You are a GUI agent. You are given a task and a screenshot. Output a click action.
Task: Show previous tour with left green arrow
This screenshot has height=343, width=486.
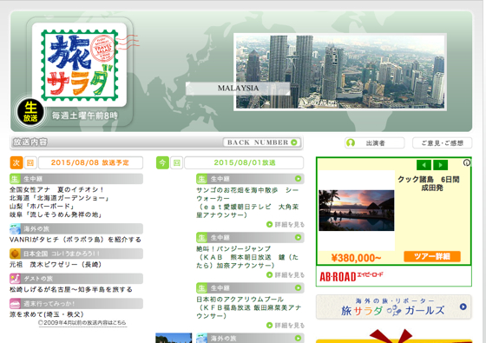[x=424, y=165]
